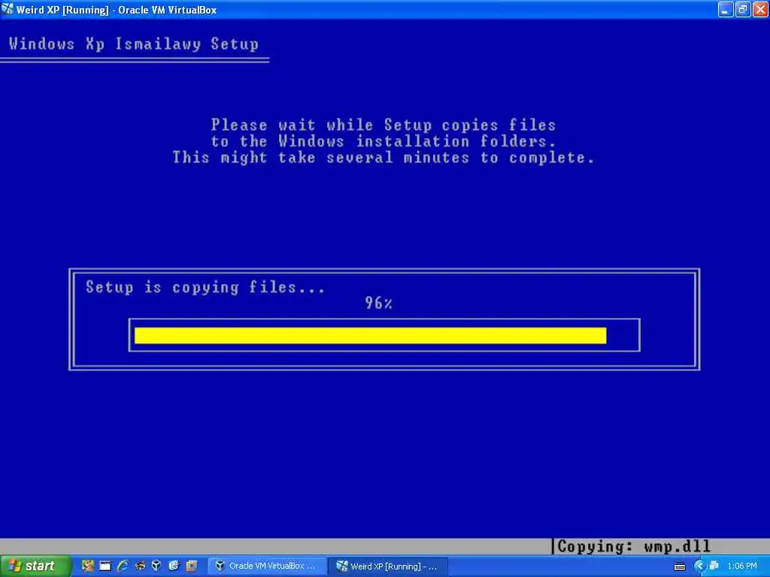The height and width of the screenshot is (577, 770).
Task: Click the 1:06 PM system clock
Action: [x=742, y=566]
